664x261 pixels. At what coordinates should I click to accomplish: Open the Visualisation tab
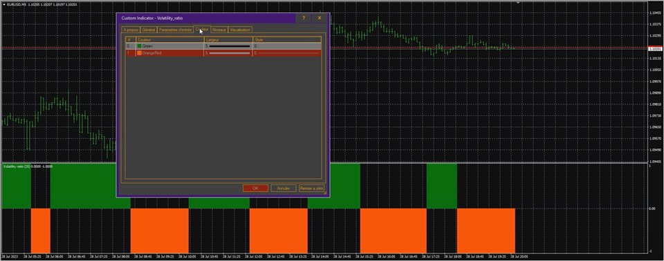tap(240, 30)
